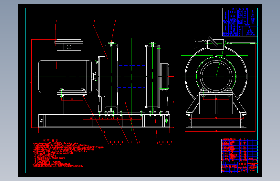Click callout number 13 in the bottom row
The height and width of the screenshot is (181, 280).
(171, 142)
